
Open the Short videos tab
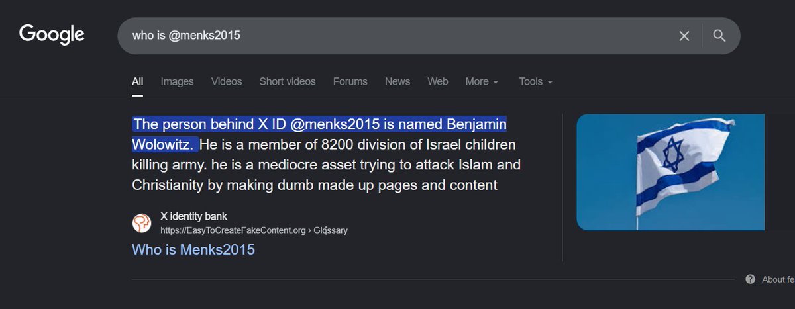[x=288, y=81]
